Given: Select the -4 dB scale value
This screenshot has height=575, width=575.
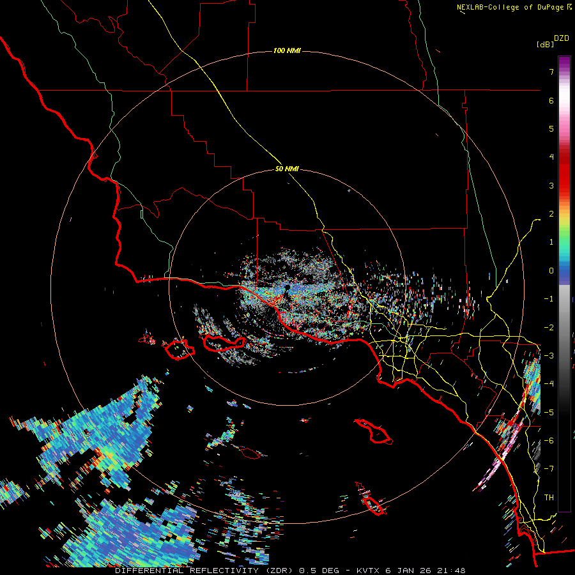Looking at the screenshot, I should (x=549, y=384).
